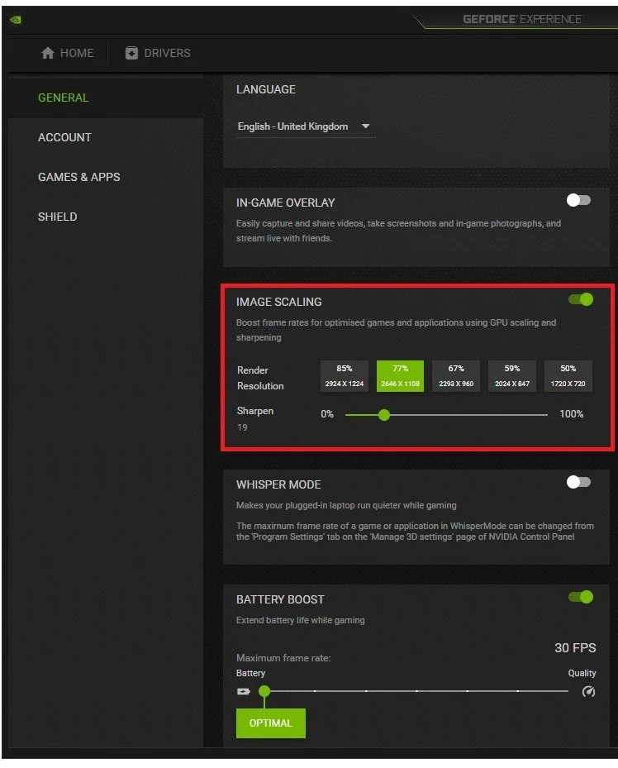Turn off Battery Boost toggle
Viewport: 618px width, 768px height.
point(581,597)
